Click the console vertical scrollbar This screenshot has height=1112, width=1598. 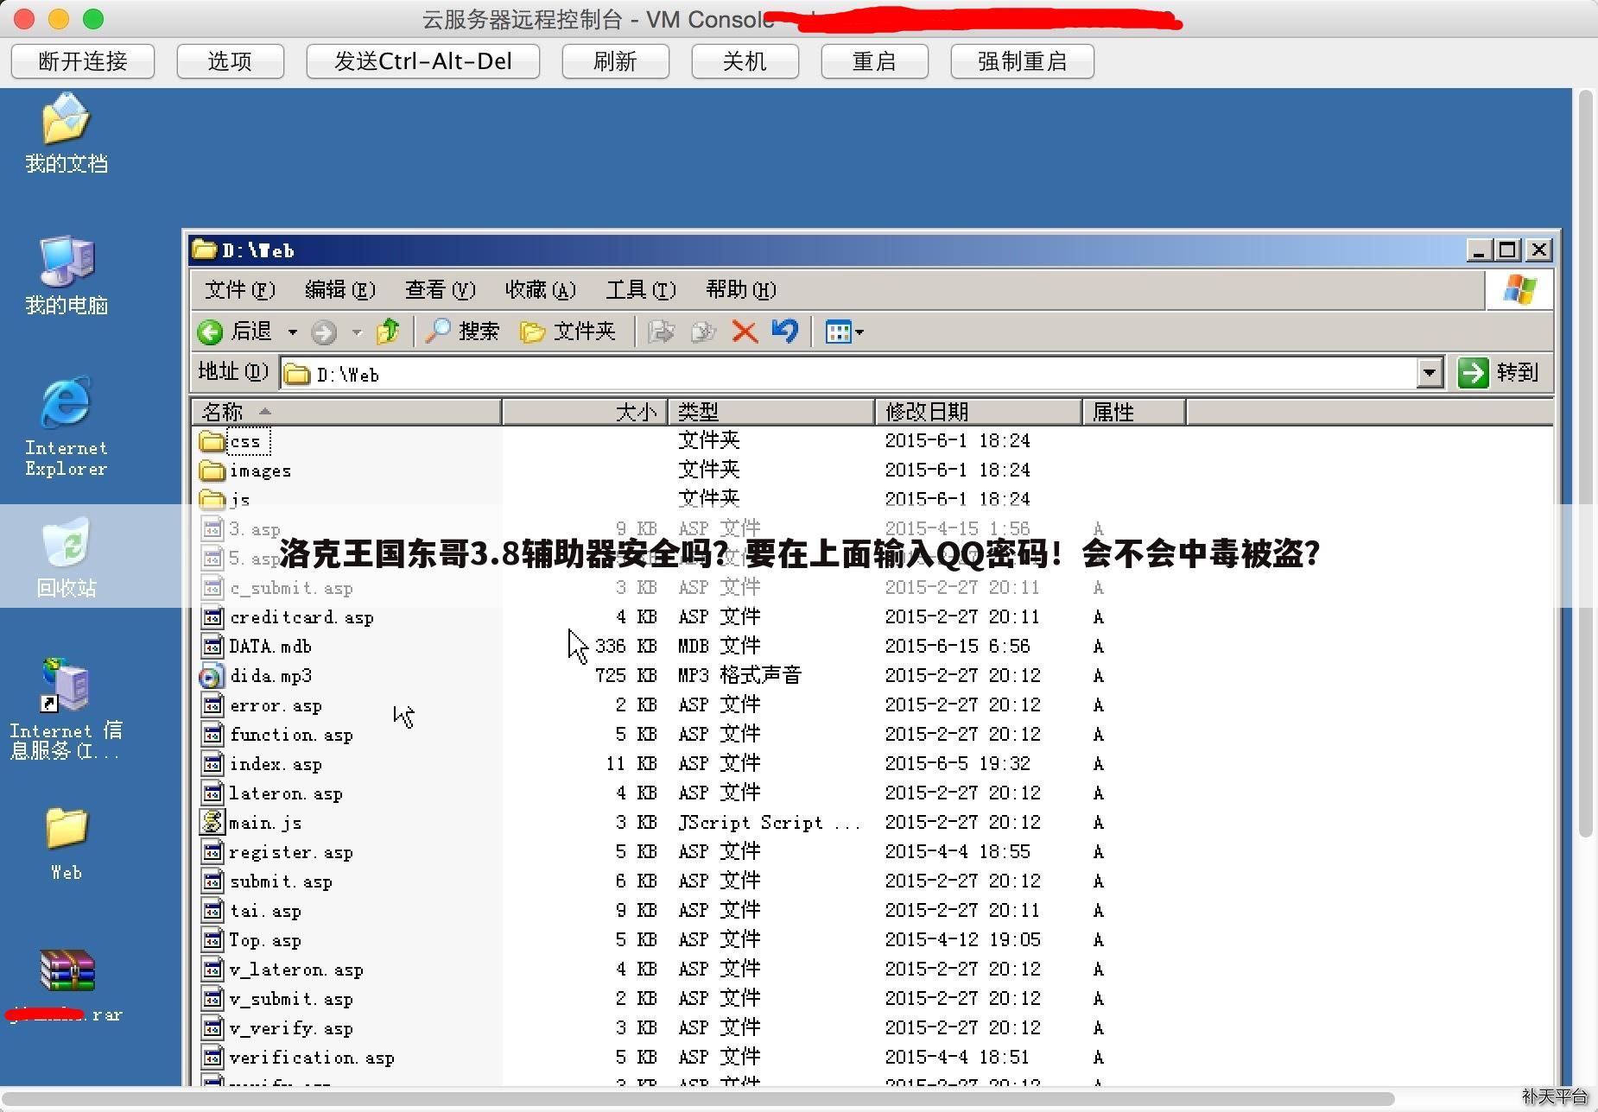pos(1585,464)
